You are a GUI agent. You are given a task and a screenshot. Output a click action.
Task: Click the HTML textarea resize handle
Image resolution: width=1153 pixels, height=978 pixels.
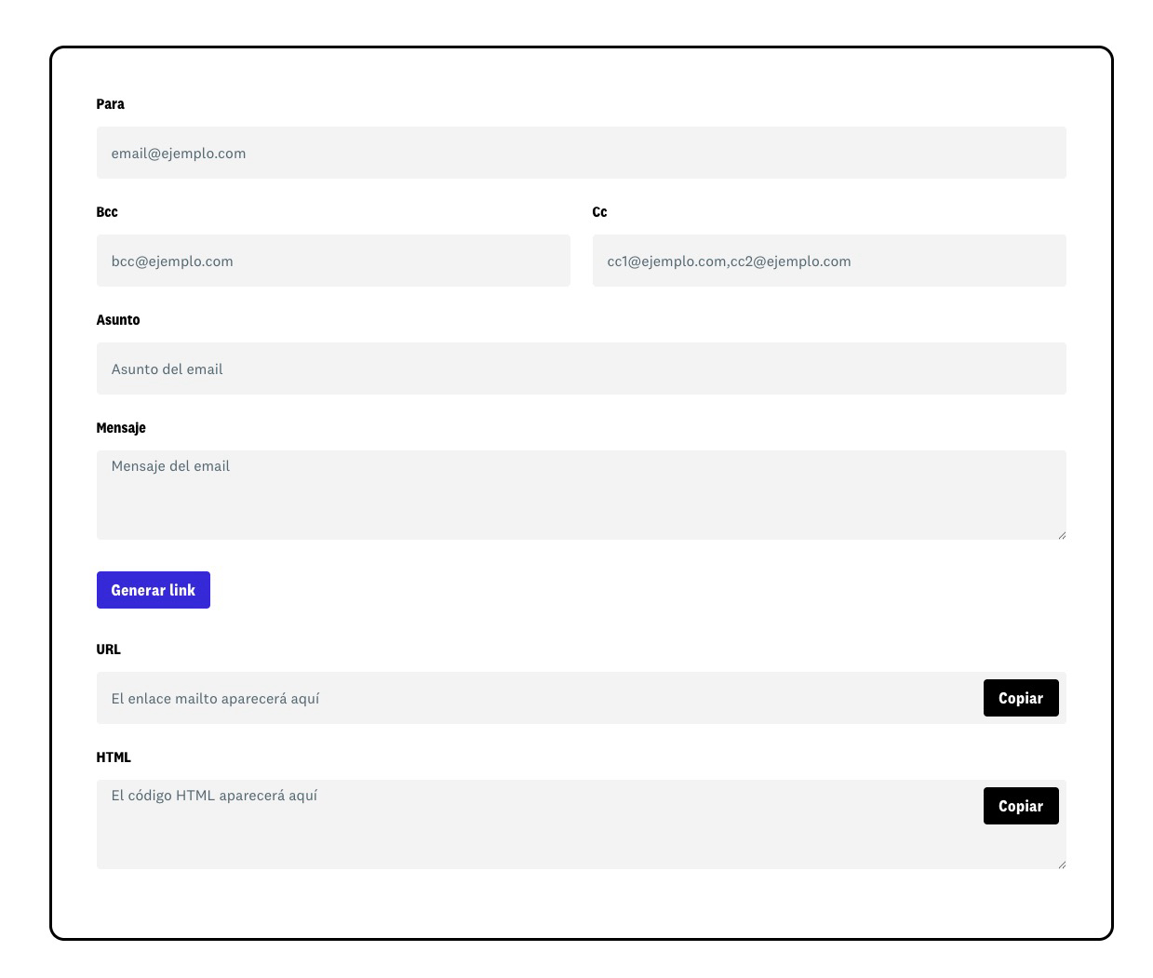pyautogui.click(x=1061, y=864)
